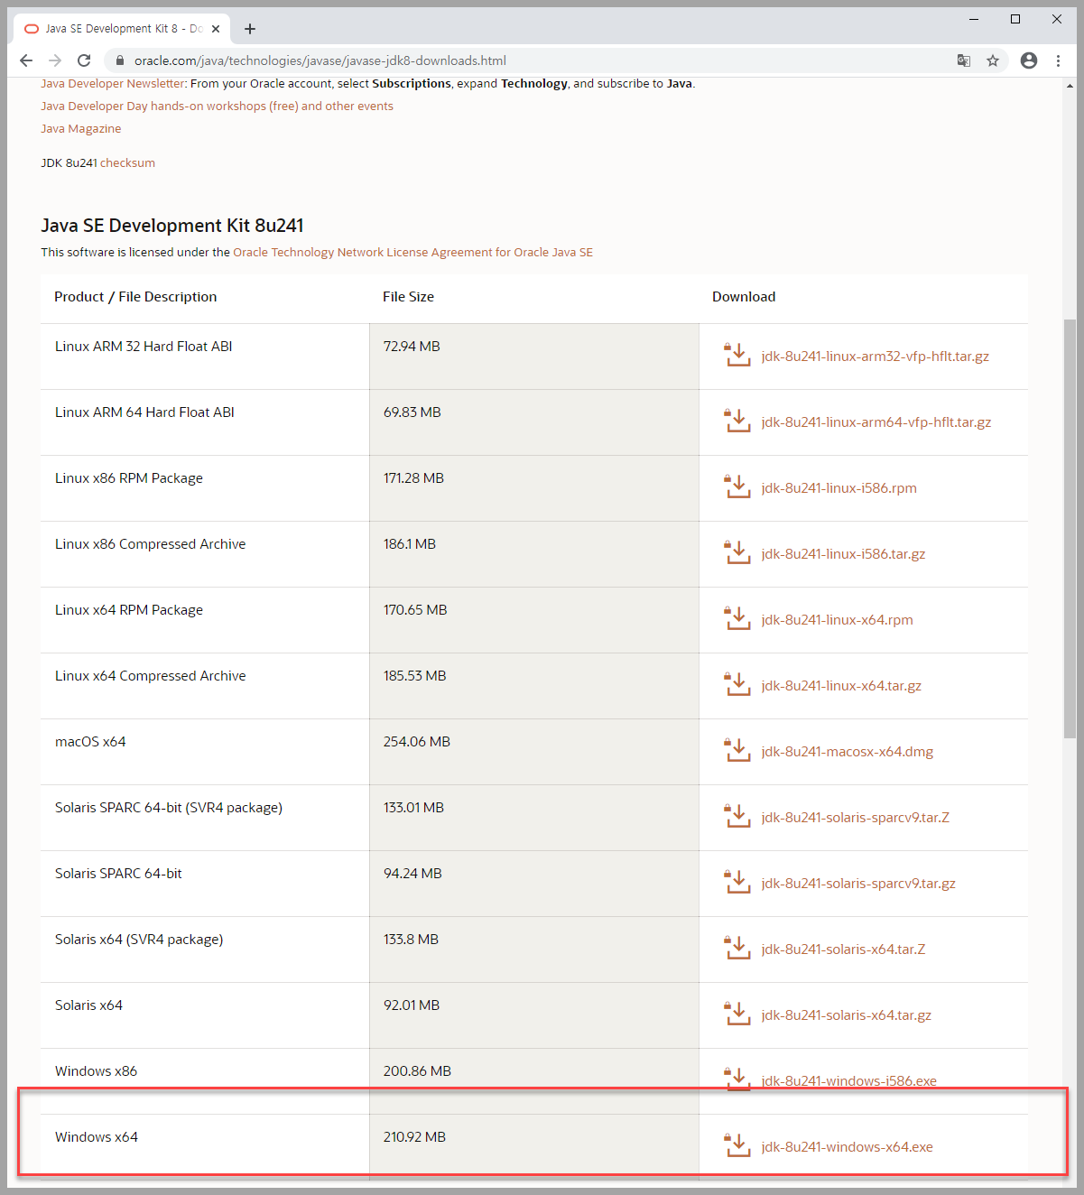Download jdk-8u241-linux-i586.tar.gz link

tap(843, 553)
